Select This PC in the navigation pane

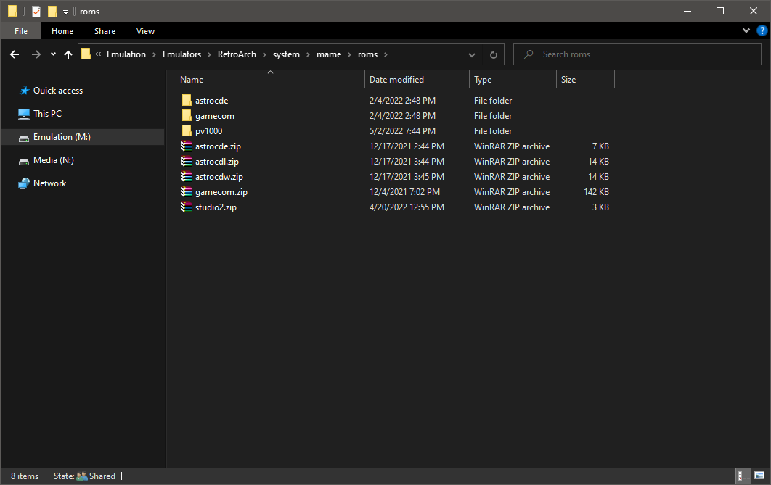coord(48,114)
